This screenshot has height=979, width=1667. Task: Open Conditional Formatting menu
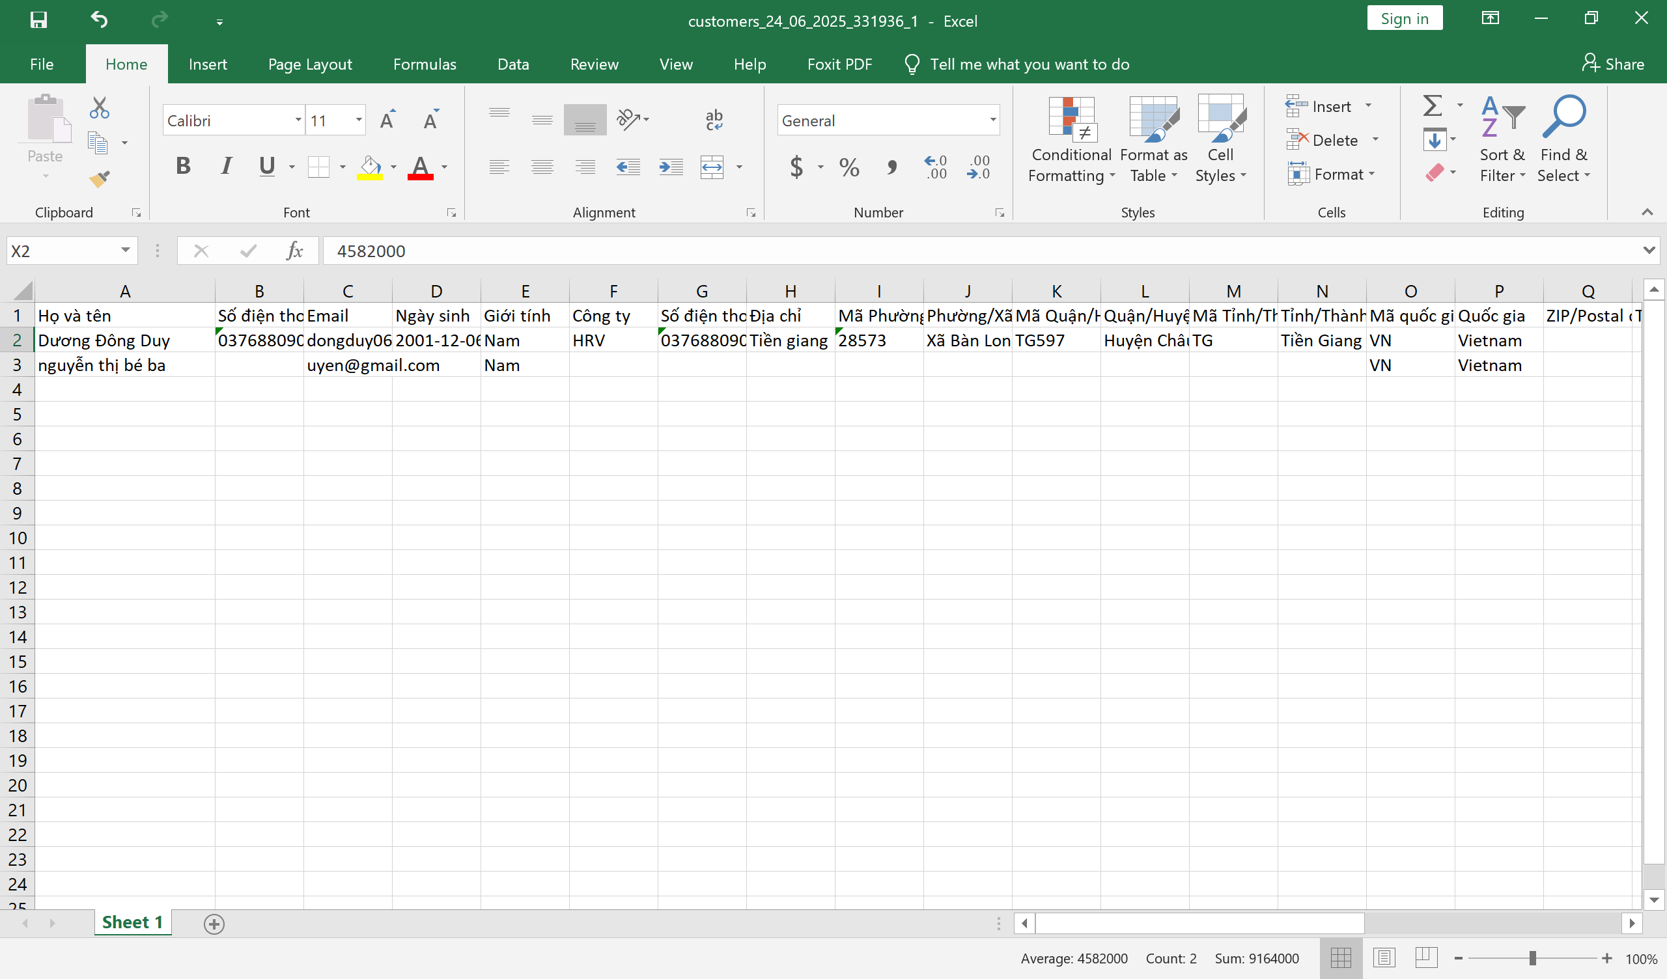(1071, 140)
